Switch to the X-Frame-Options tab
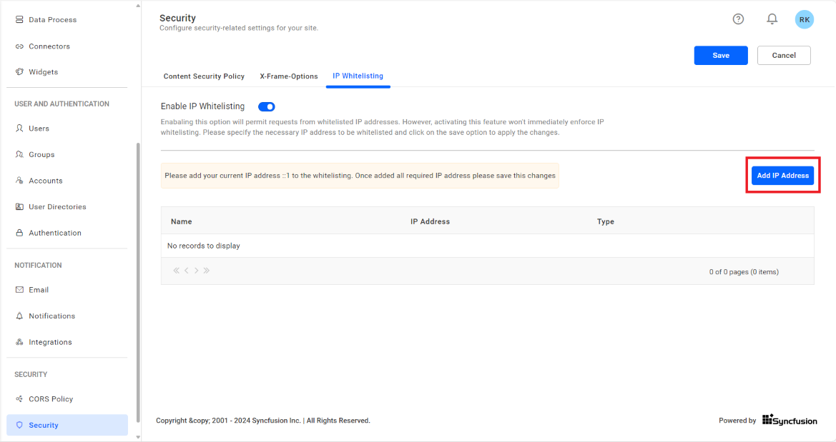This screenshot has height=442, width=836. click(x=289, y=76)
